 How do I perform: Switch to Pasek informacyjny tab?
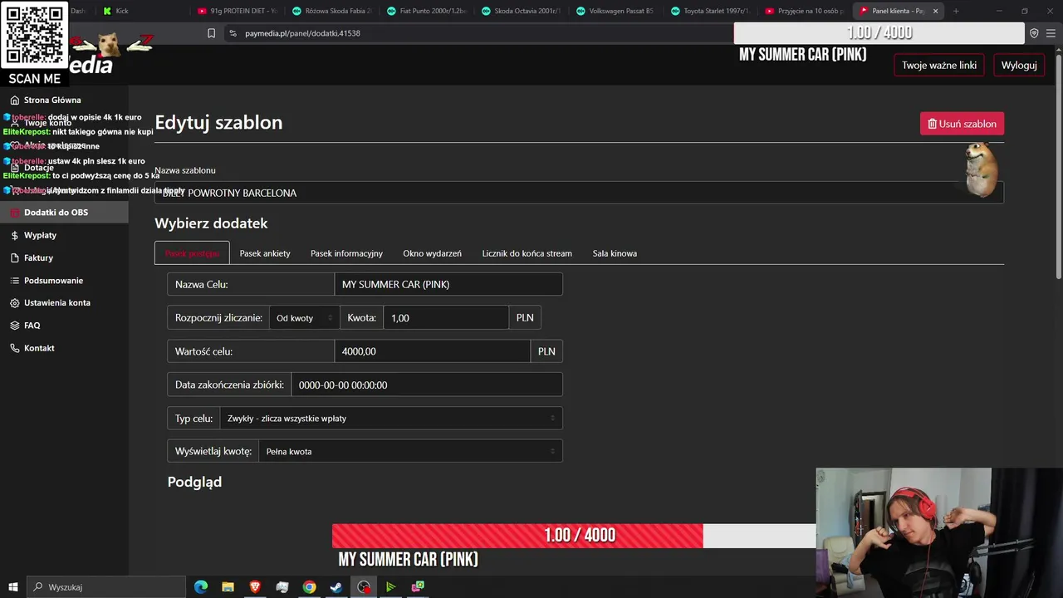346,253
